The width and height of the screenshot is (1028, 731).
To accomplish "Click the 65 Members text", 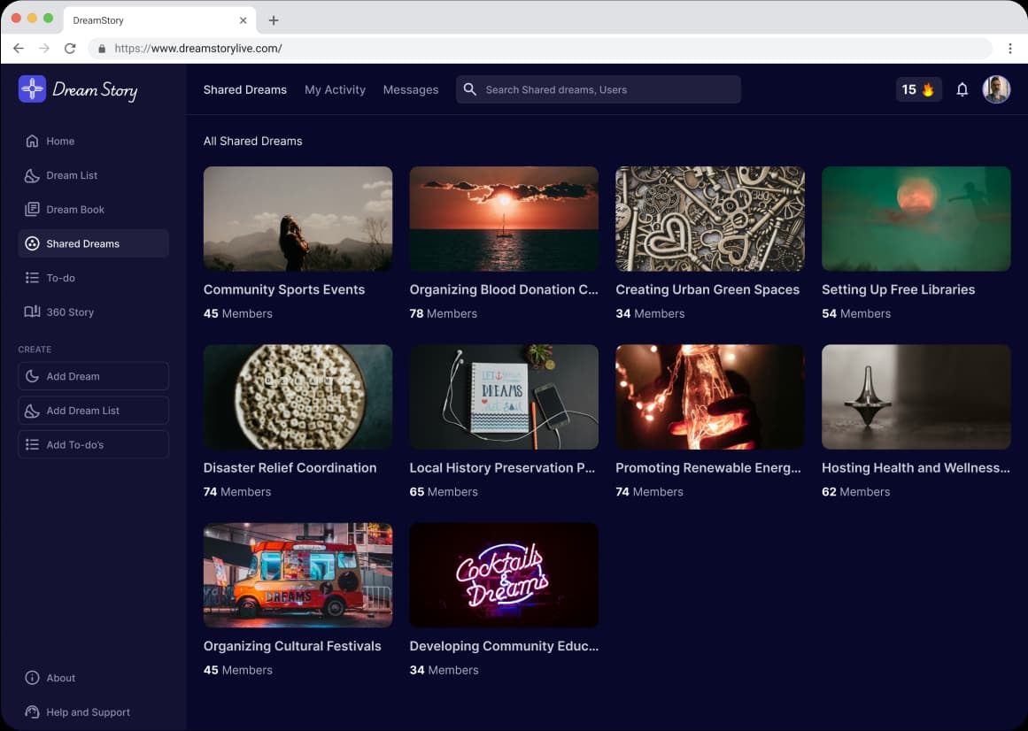I will tap(444, 492).
